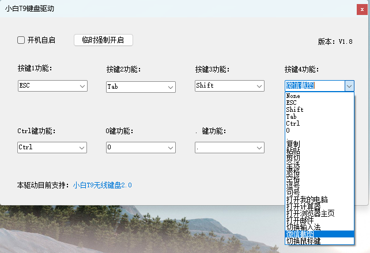Open the 按键1功能 ESC dropdown

pyautogui.click(x=52, y=86)
